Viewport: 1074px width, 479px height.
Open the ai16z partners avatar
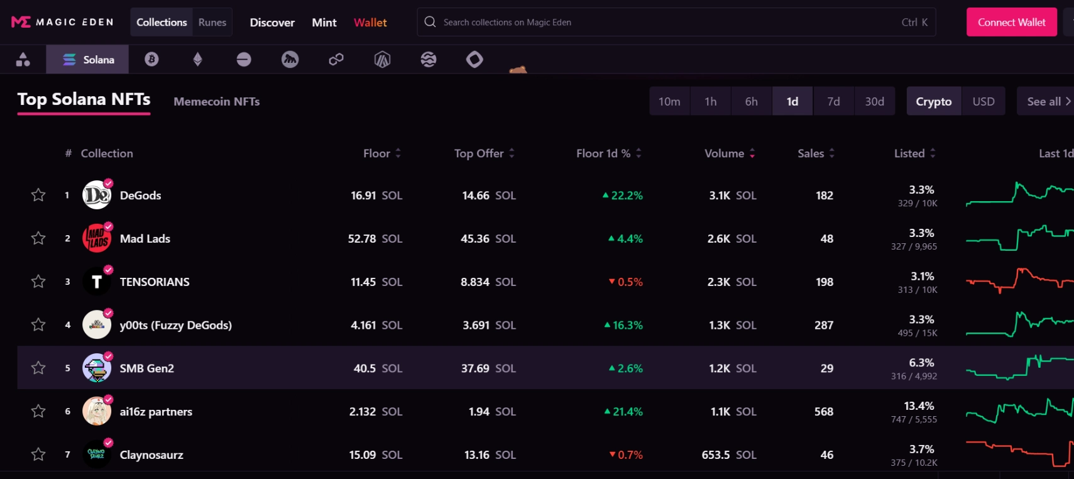click(x=97, y=411)
